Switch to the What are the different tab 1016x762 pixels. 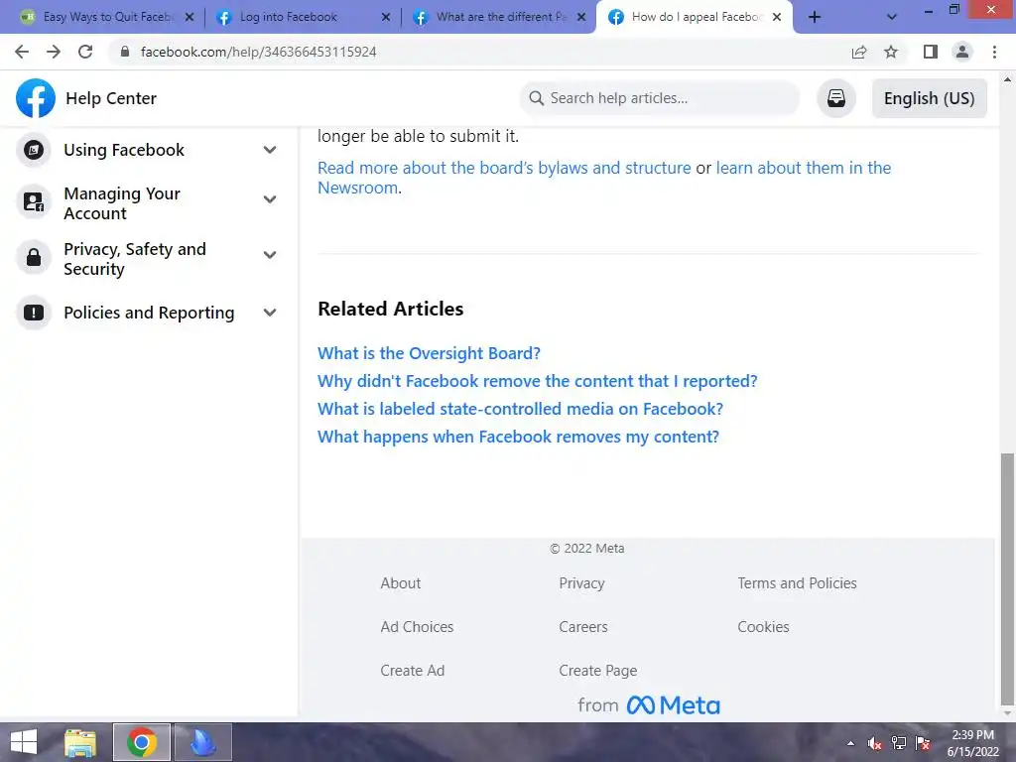tap(501, 17)
